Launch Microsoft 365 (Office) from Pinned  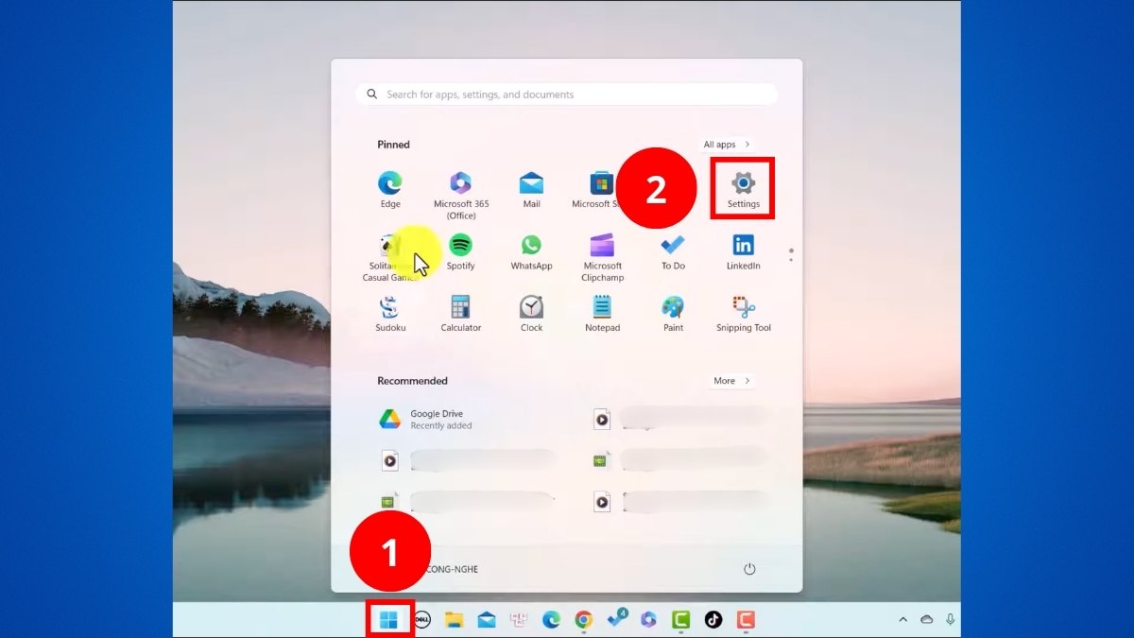click(461, 196)
